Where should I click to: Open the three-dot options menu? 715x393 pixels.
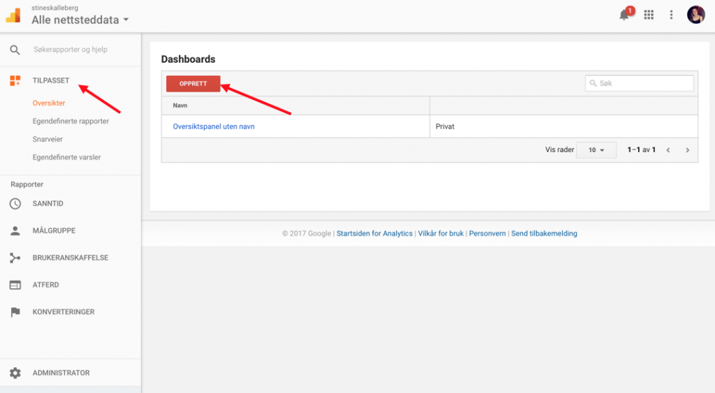[671, 15]
